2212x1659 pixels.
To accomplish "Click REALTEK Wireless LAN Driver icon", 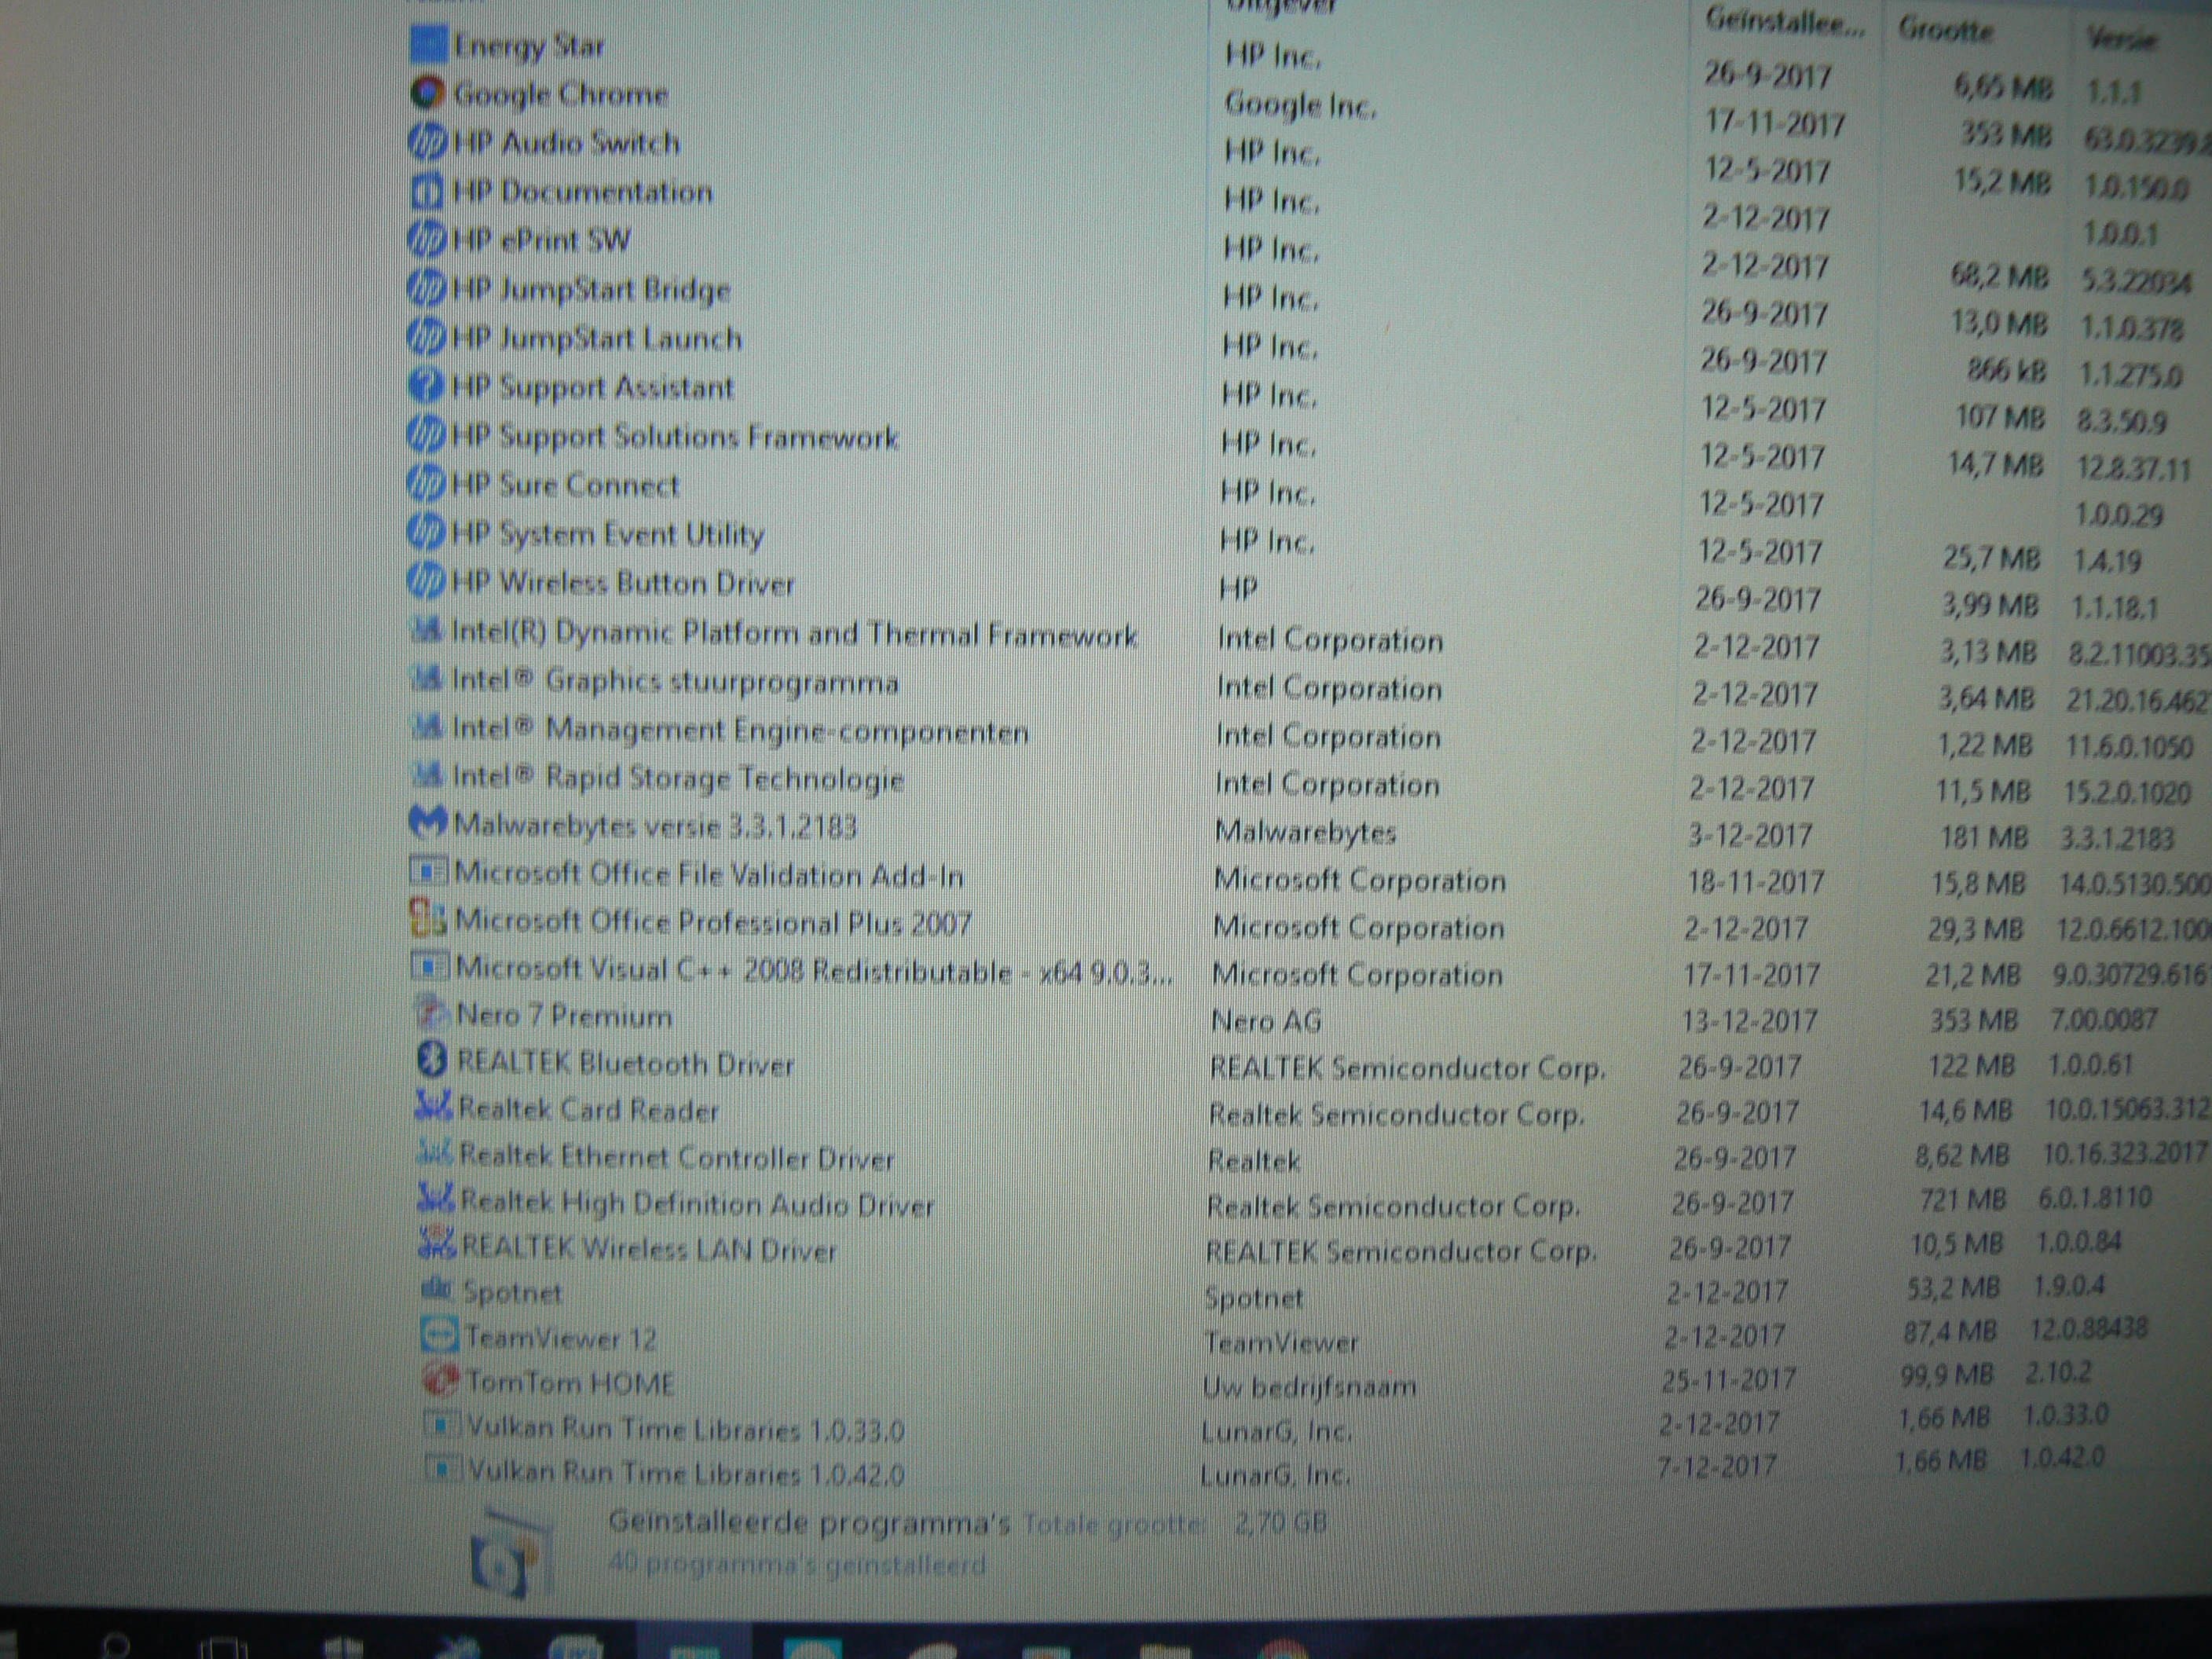I will [x=438, y=1243].
